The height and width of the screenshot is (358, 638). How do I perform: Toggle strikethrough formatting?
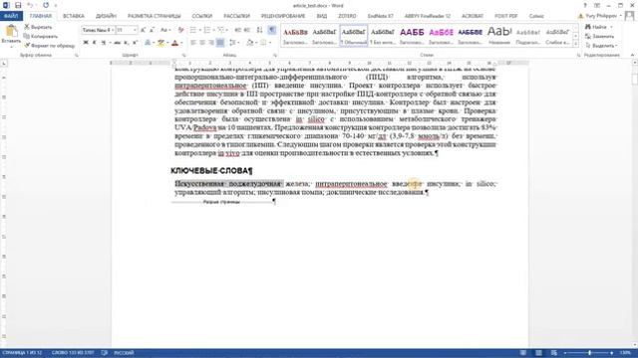[x=118, y=43]
